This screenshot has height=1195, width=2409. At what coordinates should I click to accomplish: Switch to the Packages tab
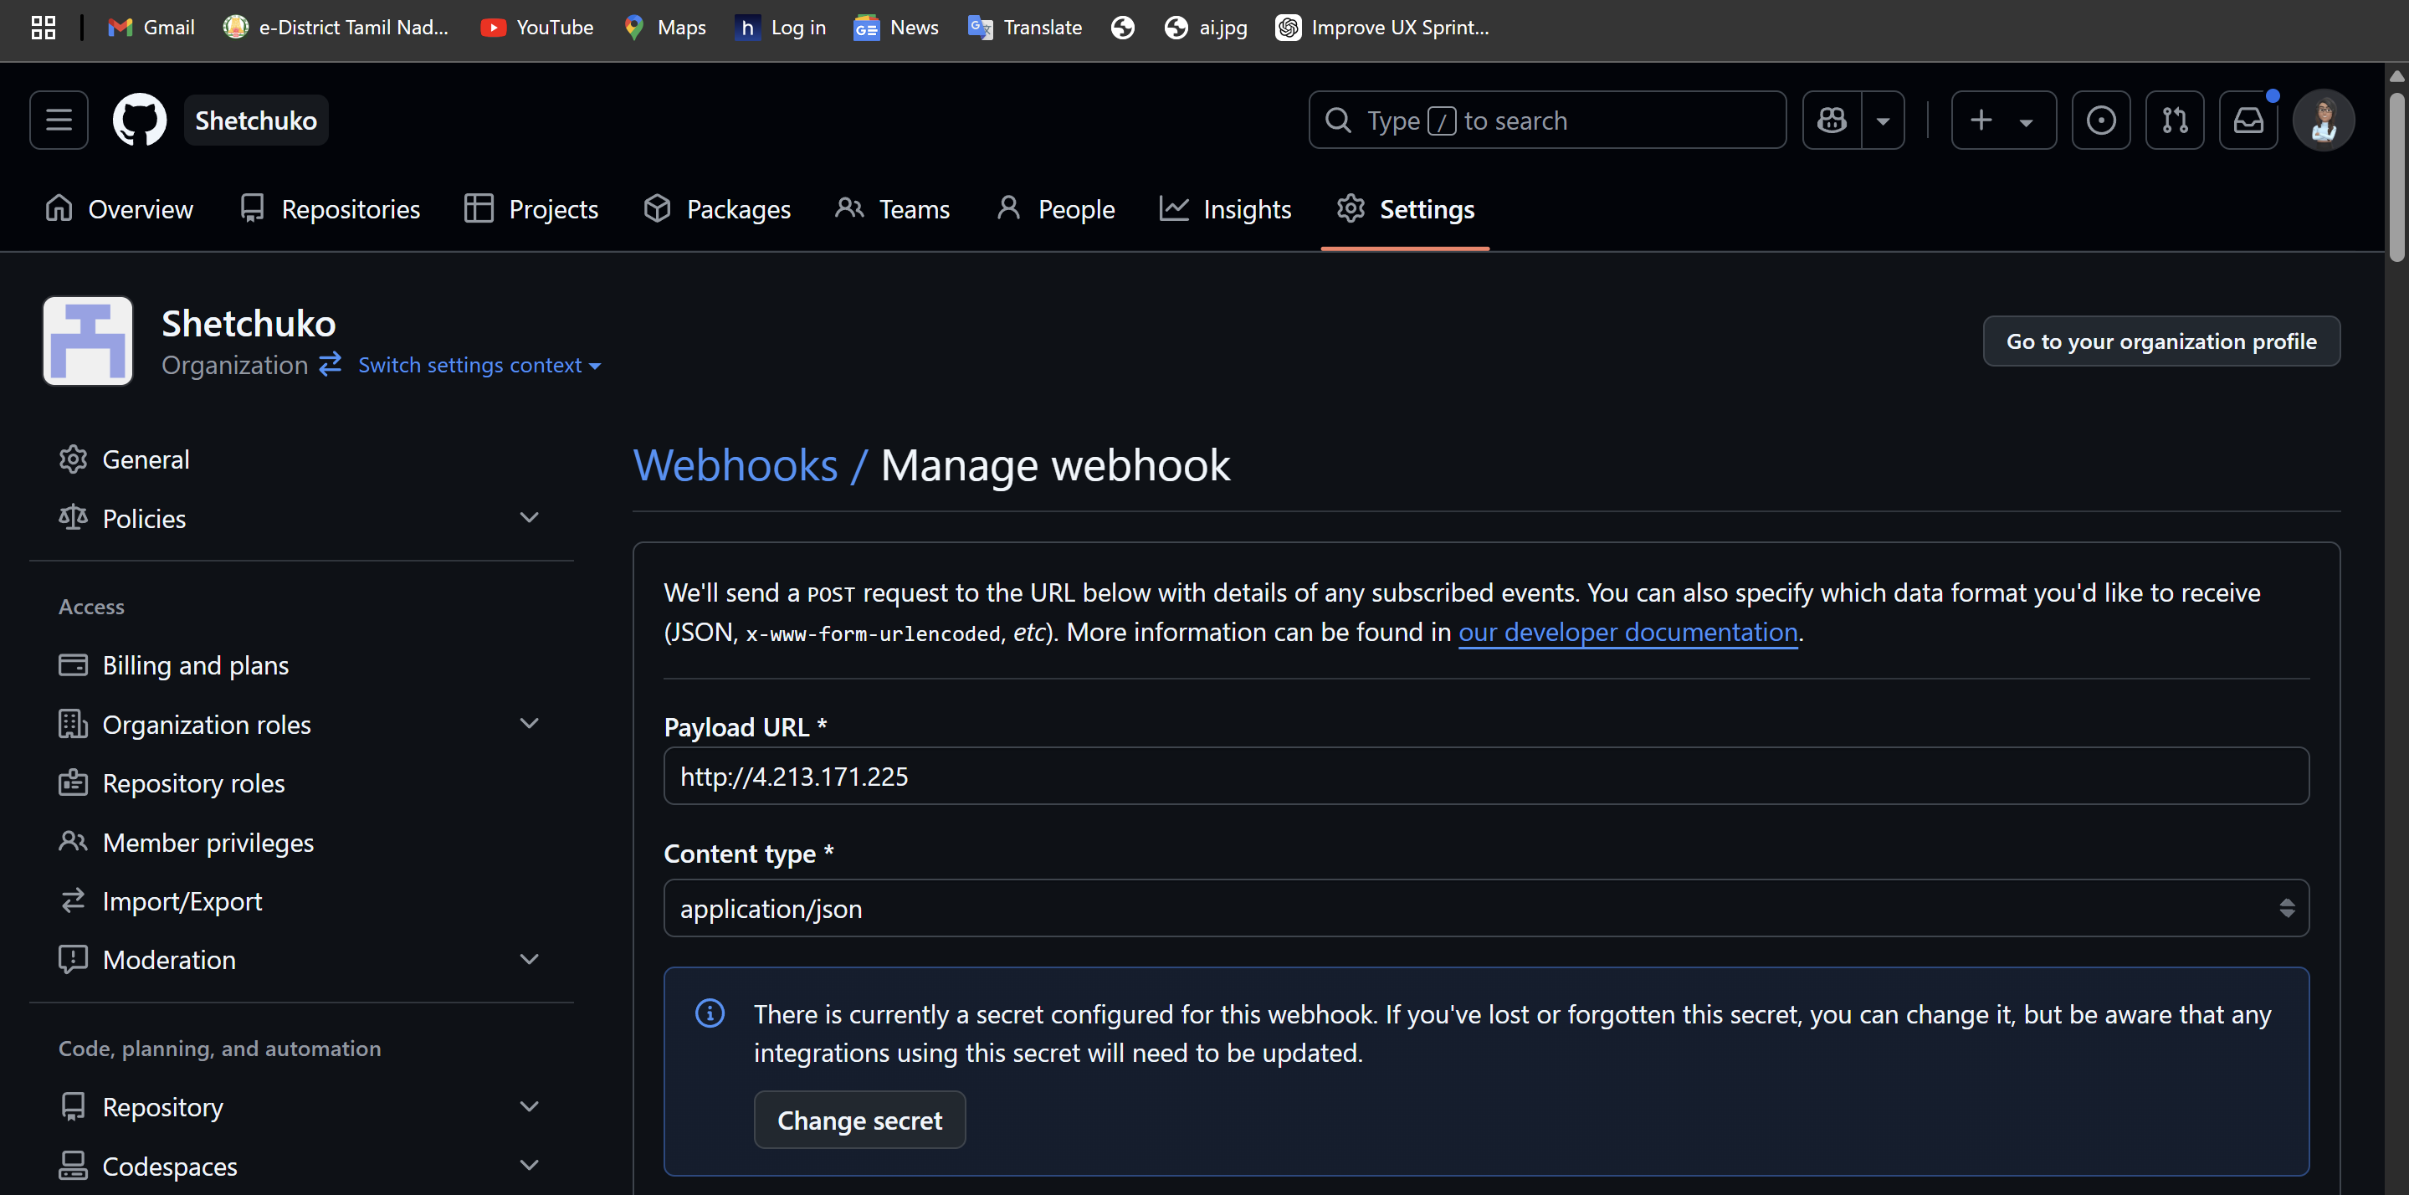tap(717, 208)
